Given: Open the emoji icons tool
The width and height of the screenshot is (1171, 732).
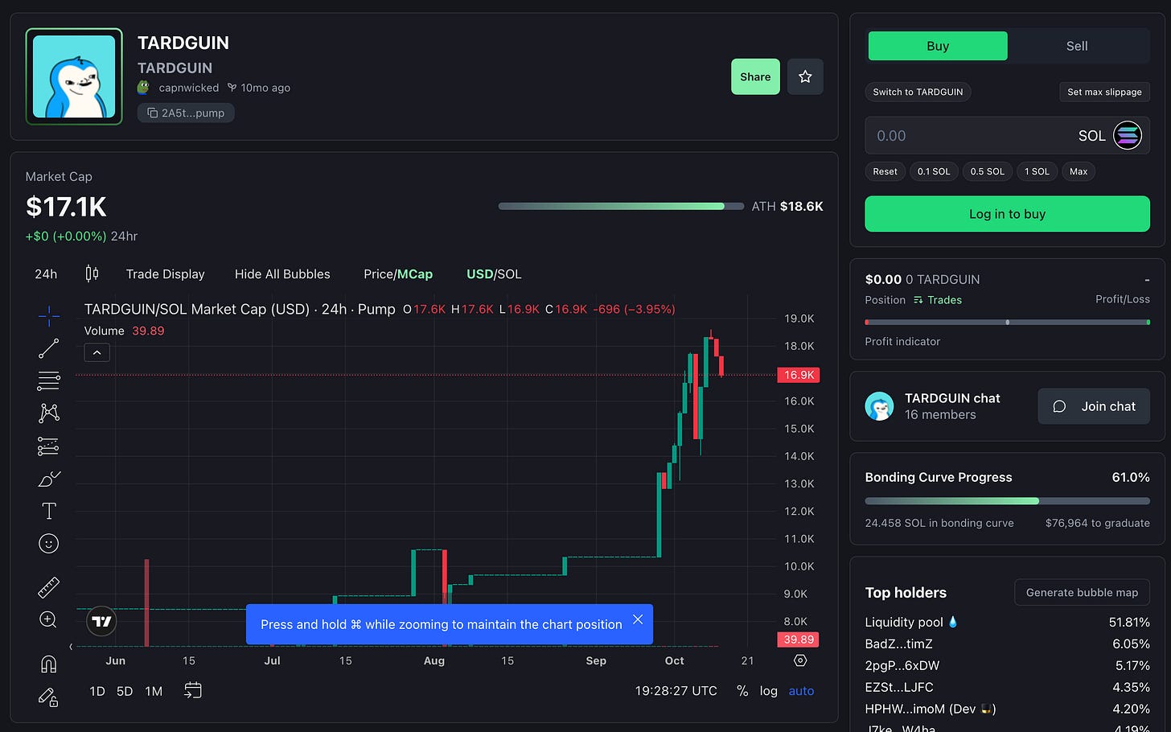Looking at the screenshot, I should point(49,544).
